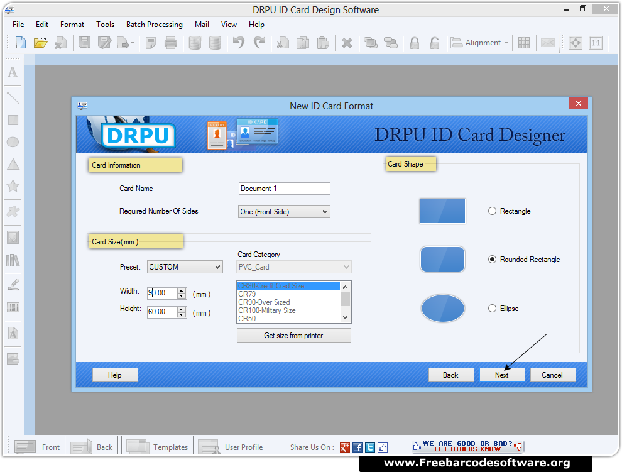Select the Triangle shape tool in sidebar

pos(13,164)
